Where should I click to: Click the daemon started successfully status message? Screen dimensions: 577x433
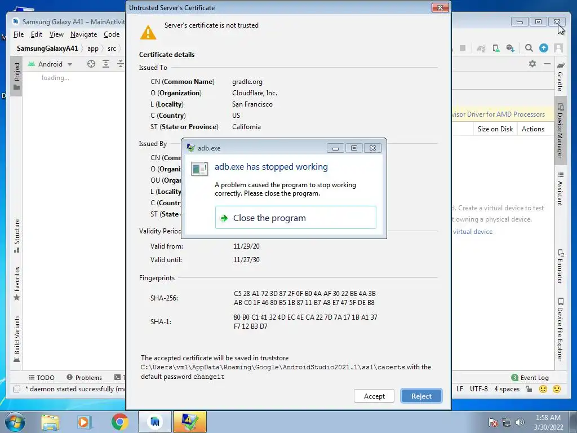(75, 389)
